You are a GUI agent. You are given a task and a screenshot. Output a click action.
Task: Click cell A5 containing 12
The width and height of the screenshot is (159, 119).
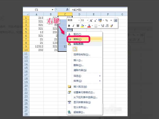37,32
